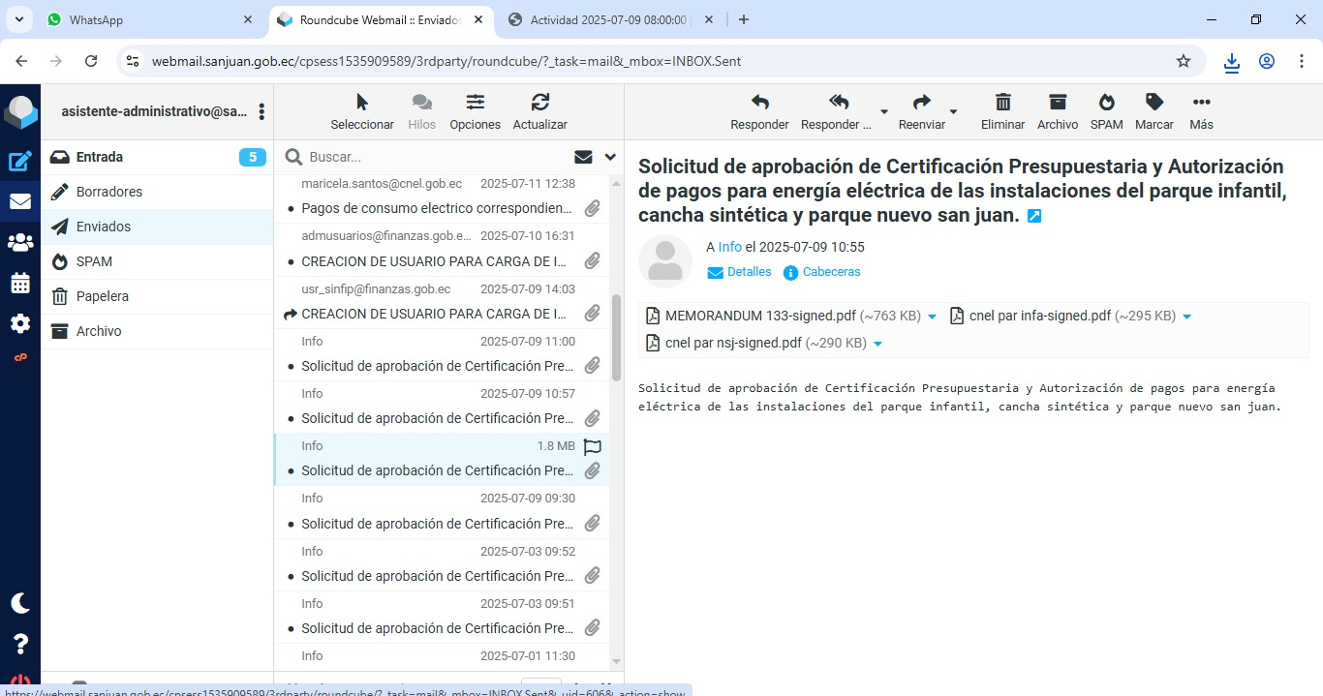
Task: Open the Borradores folder
Action: pos(109,192)
